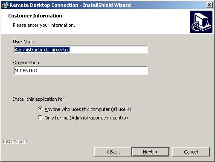Click the 'Install this application for' label
This screenshot has width=215, height=162.
(39, 99)
